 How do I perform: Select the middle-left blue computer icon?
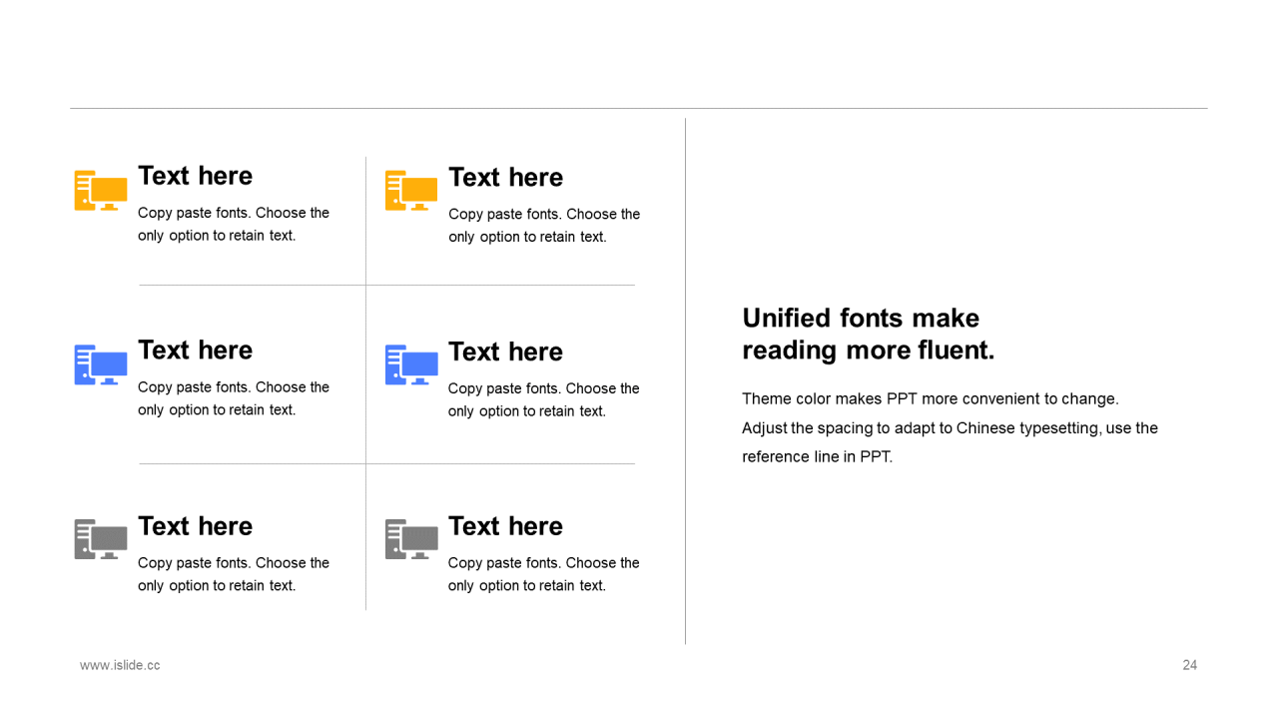click(101, 365)
